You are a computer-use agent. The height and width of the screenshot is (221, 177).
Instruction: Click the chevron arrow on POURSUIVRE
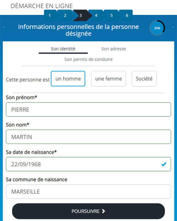(103, 211)
